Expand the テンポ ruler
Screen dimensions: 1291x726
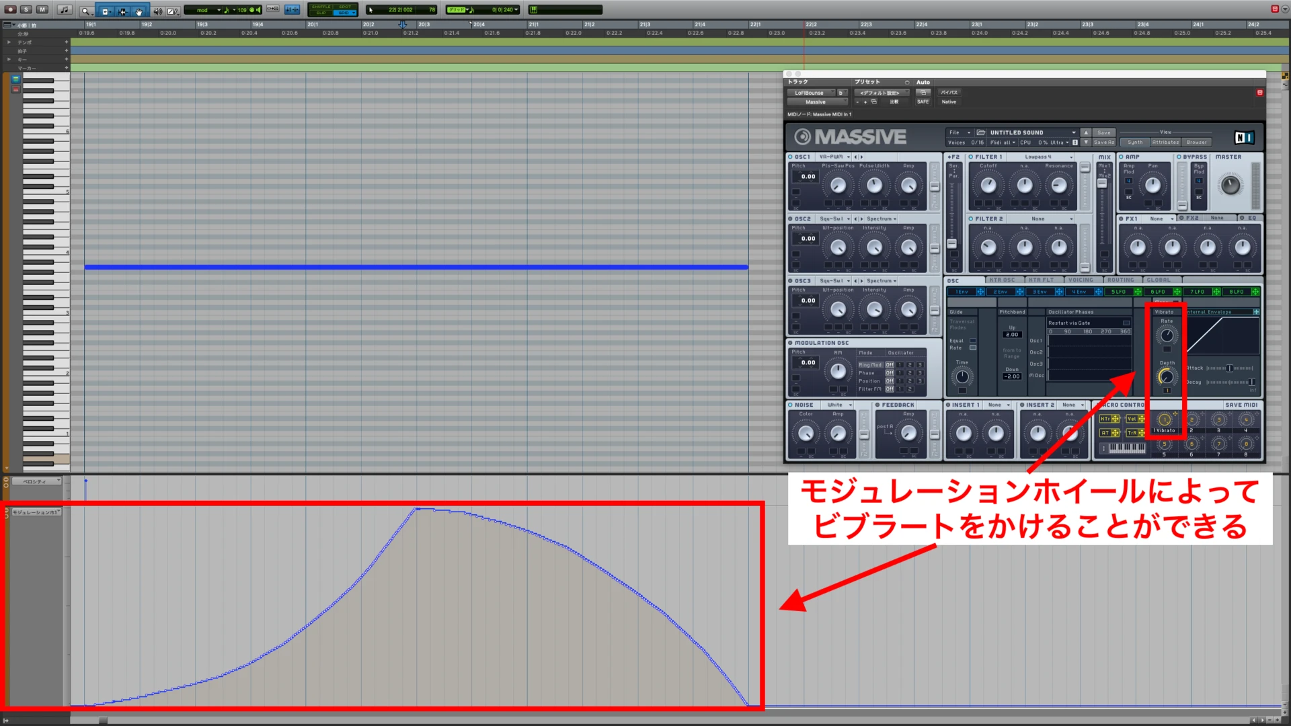9,42
